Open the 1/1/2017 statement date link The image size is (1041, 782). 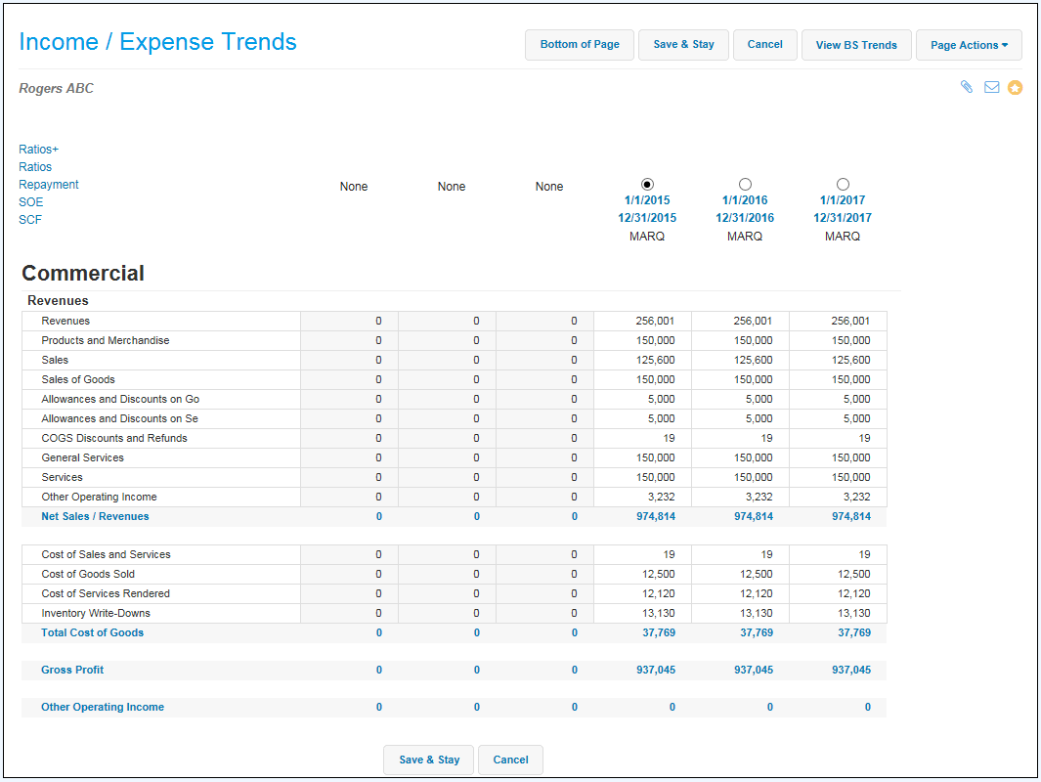click(843, 199)
